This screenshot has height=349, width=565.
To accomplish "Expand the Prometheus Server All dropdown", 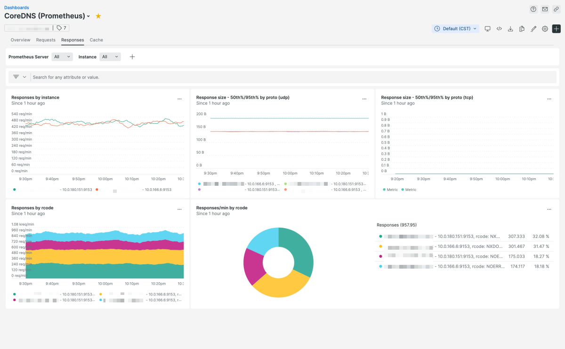I will [x=62, y=57].
